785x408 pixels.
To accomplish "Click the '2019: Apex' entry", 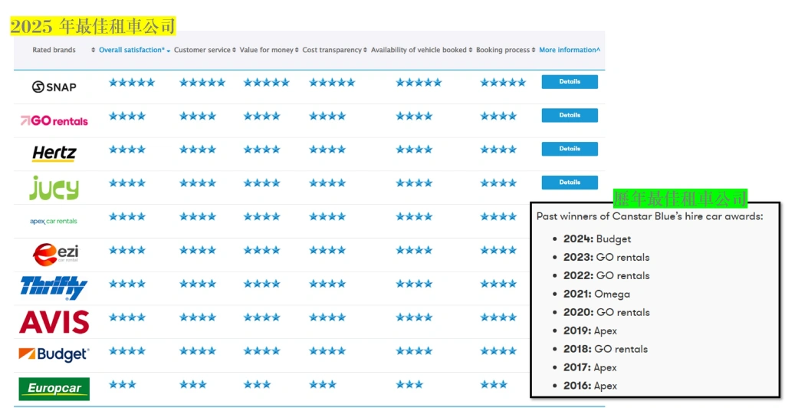I will tap(590, 331).
